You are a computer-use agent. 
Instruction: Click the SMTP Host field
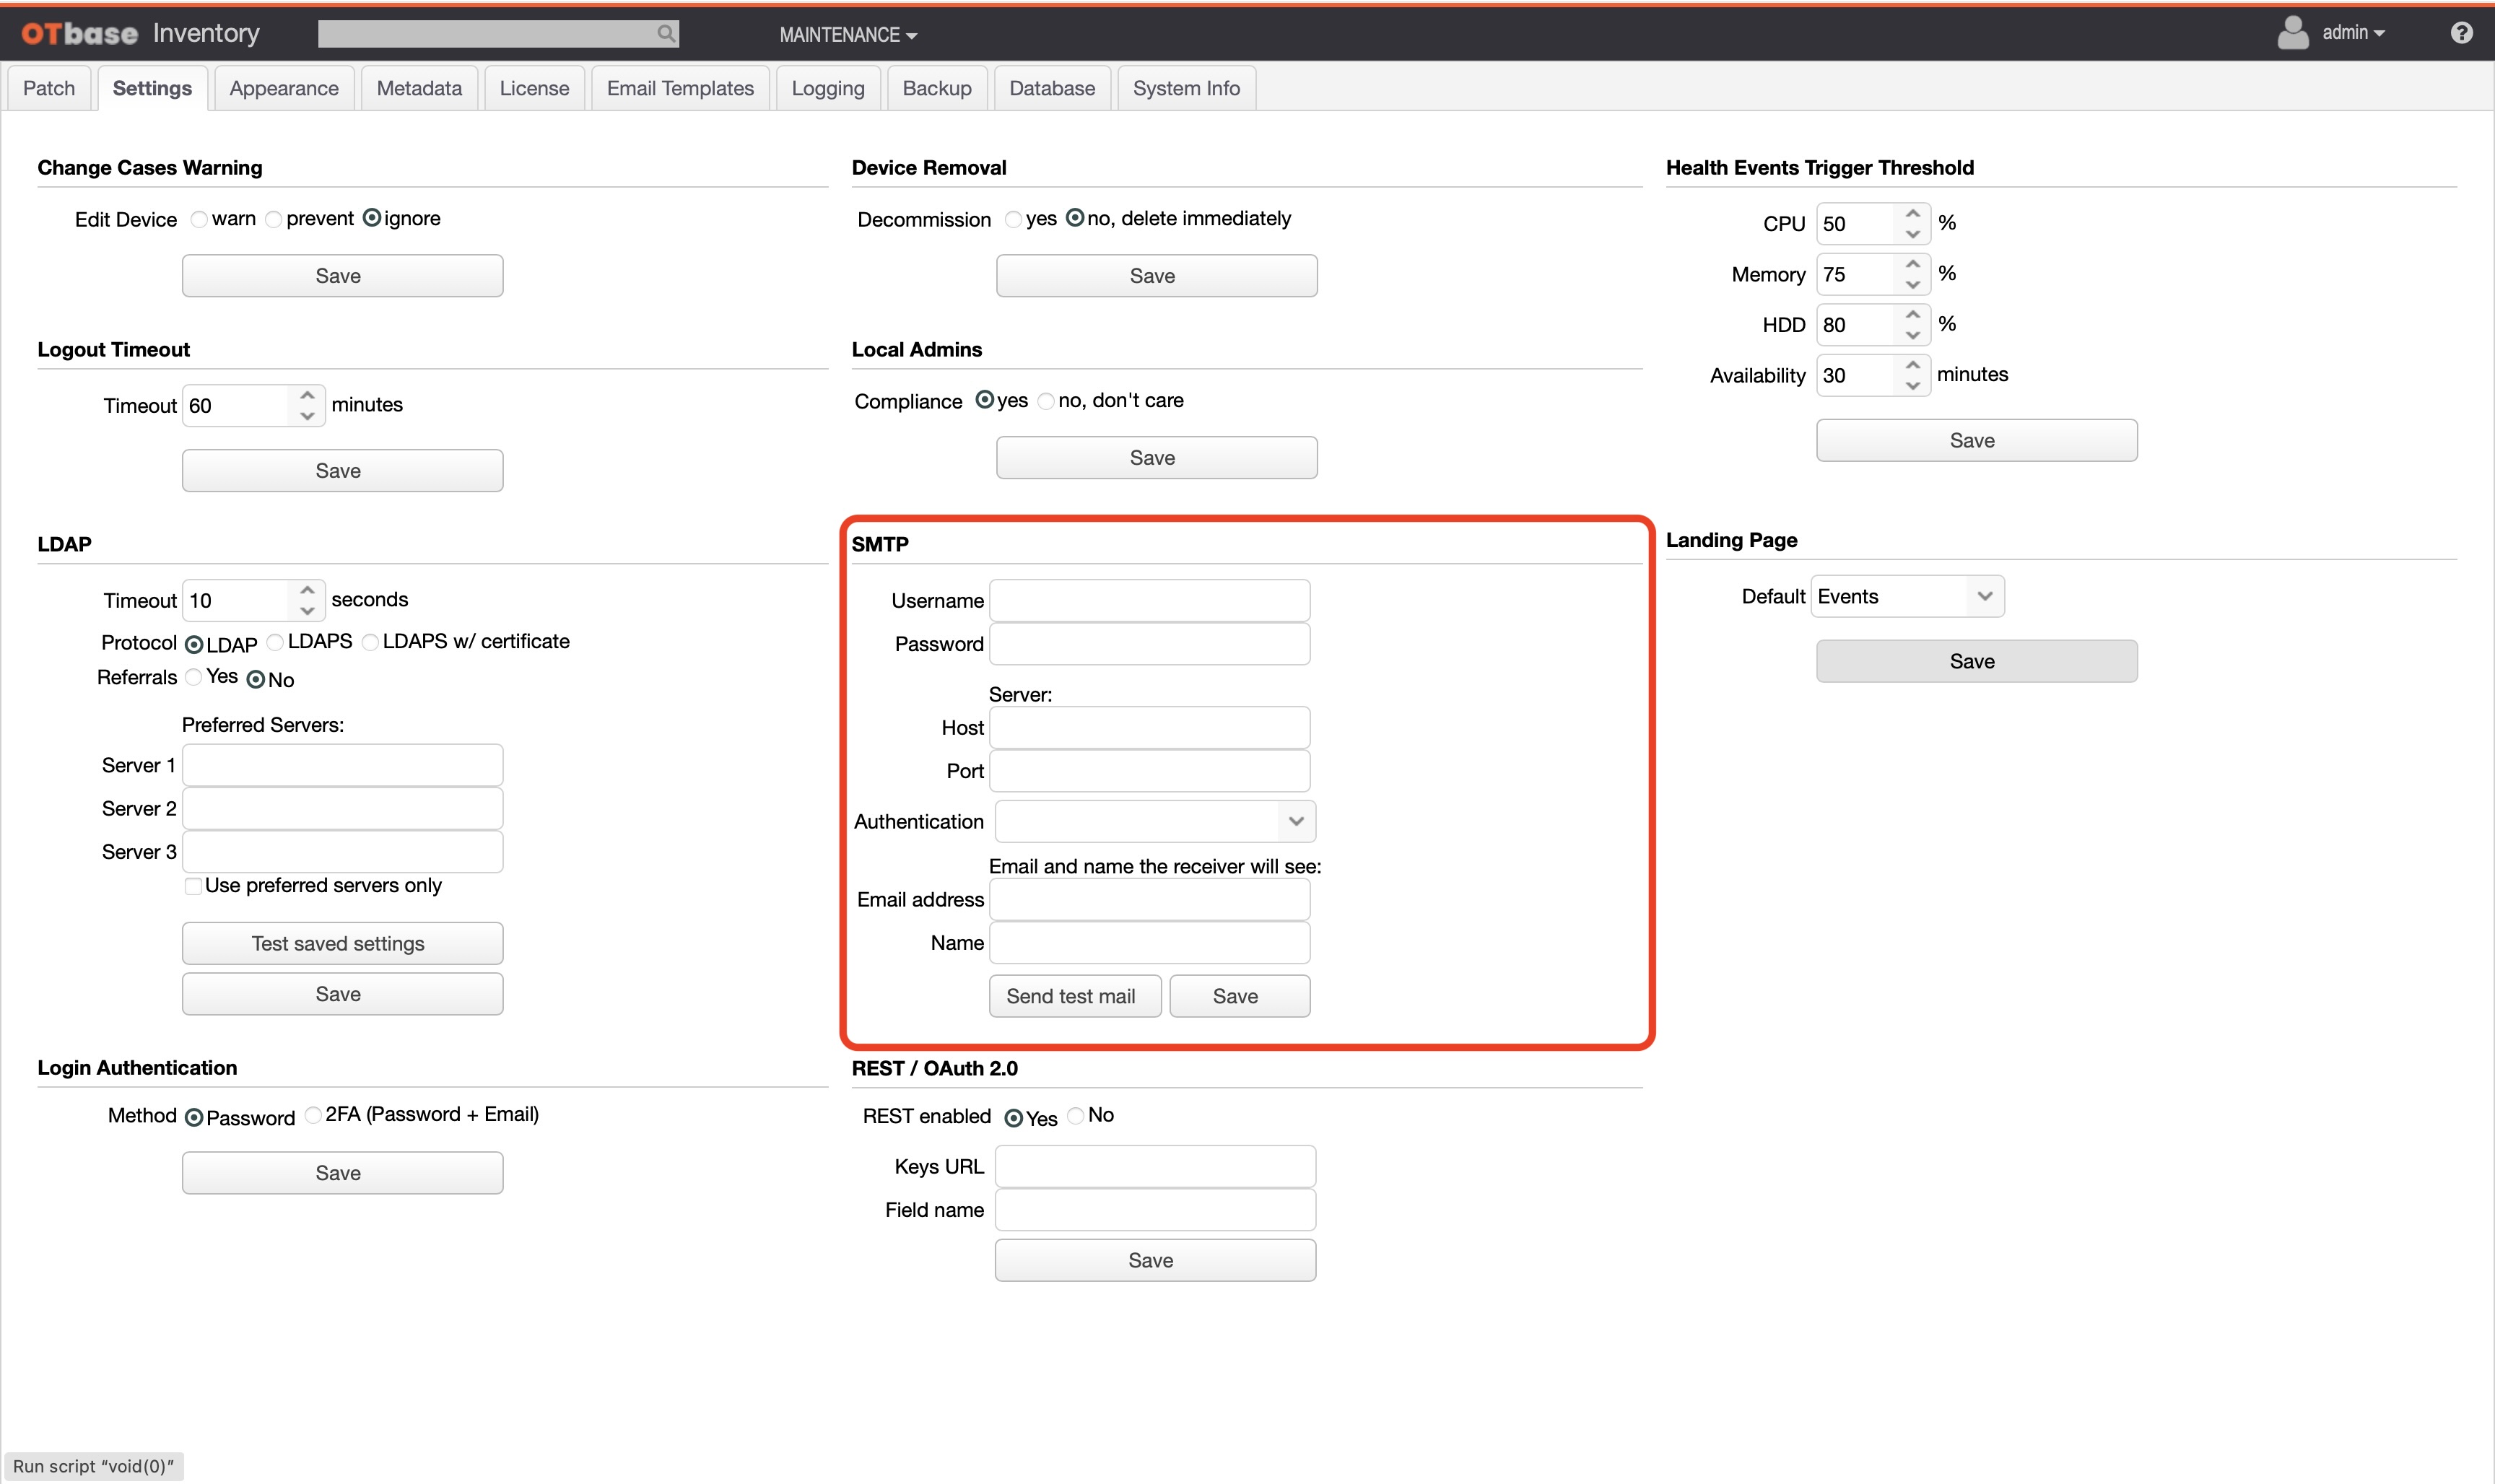click(1149, 727)
